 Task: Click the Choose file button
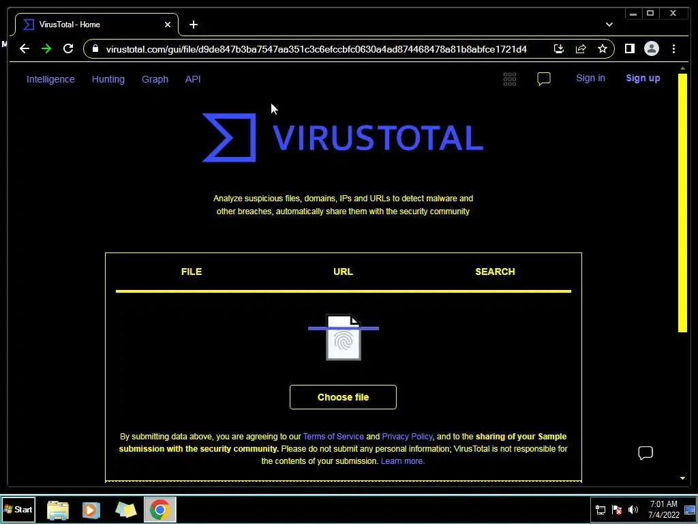(x=344, y=397)
